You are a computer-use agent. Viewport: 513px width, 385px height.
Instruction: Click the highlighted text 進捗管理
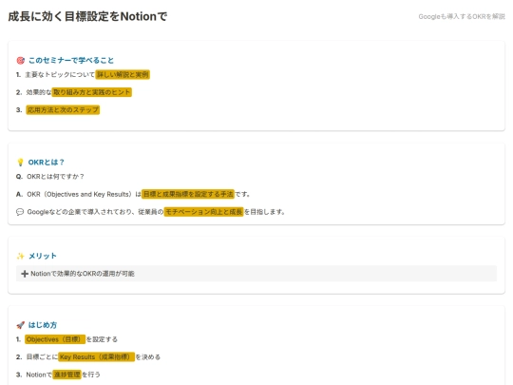pos(66,375)
